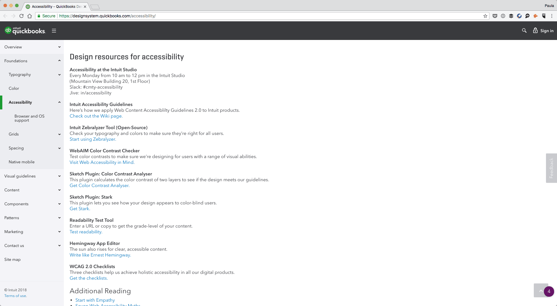Bookmark page with the star icon
Viewport: 557px width, 306px height.
pos(485,16)
